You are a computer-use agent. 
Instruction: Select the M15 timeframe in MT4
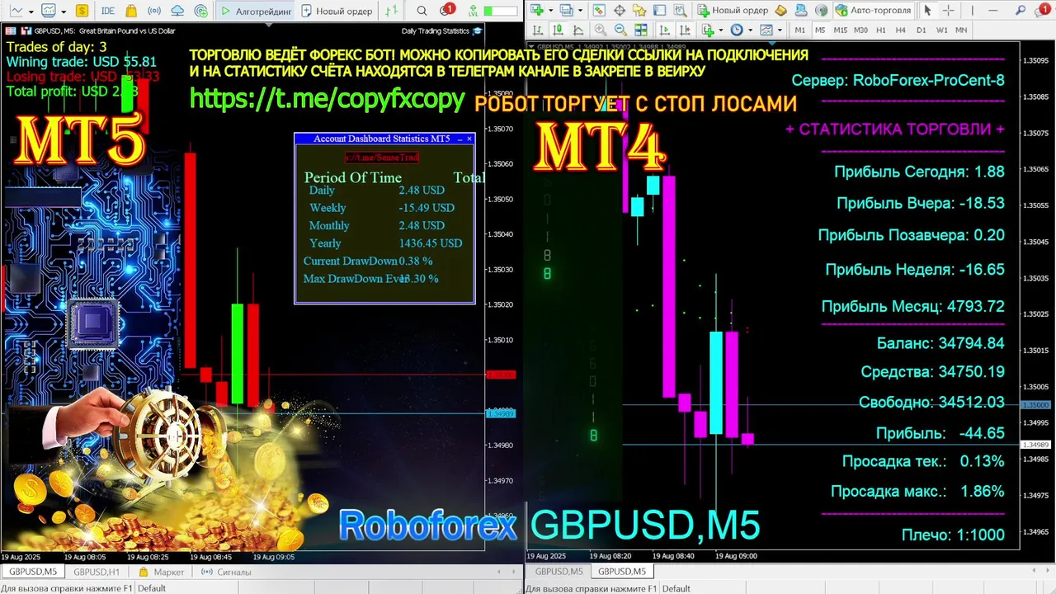tap(840, 30)
